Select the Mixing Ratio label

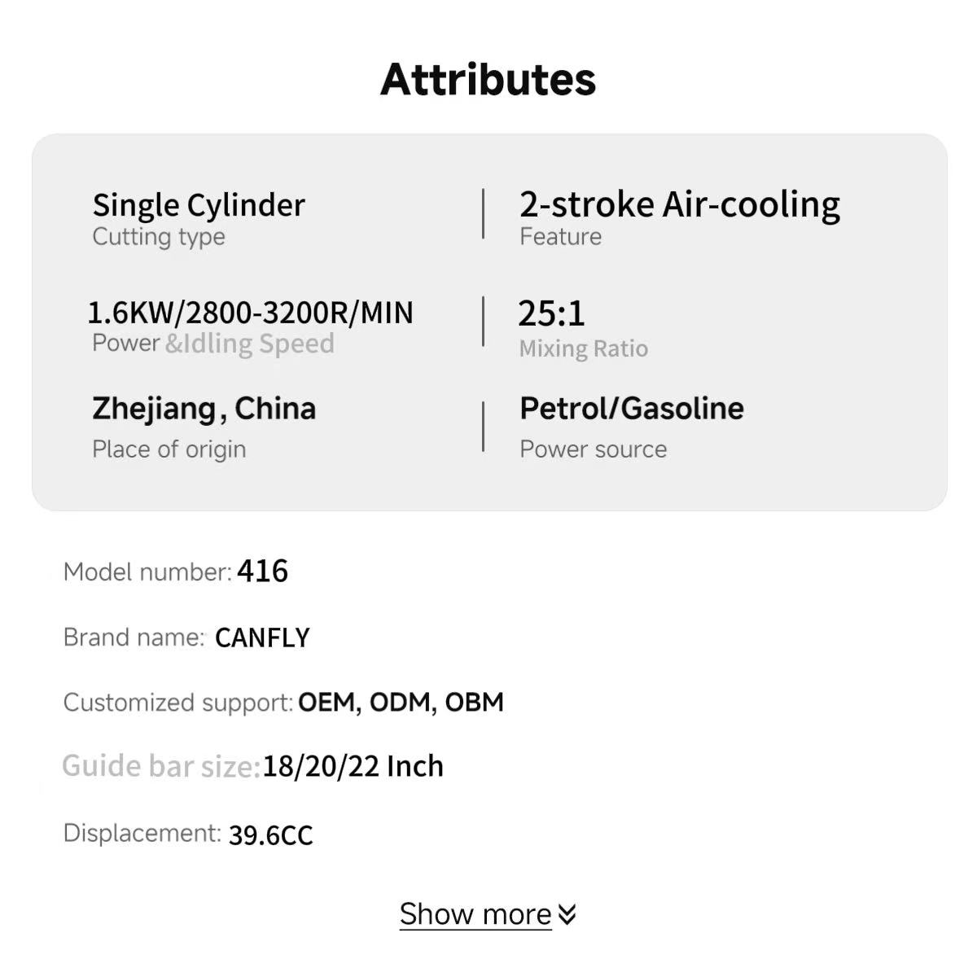[x=584, y=348]
